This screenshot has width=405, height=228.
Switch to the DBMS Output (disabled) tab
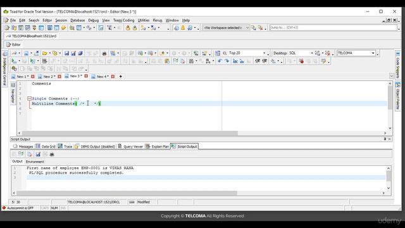(95, 146)
